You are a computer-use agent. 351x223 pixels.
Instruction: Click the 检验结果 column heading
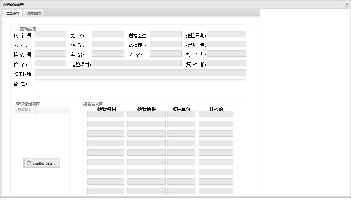[147, 109]
